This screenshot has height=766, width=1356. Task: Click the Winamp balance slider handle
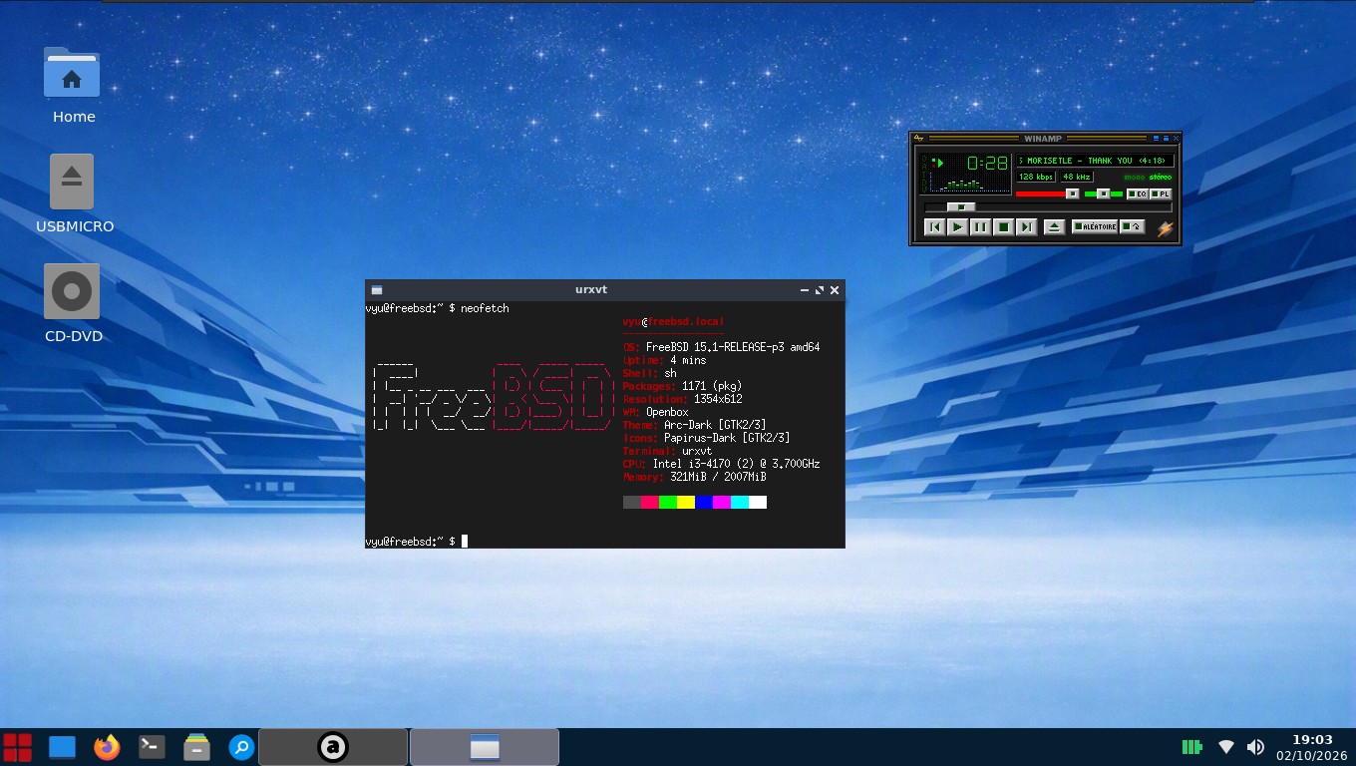click(x=1103, y=193)
